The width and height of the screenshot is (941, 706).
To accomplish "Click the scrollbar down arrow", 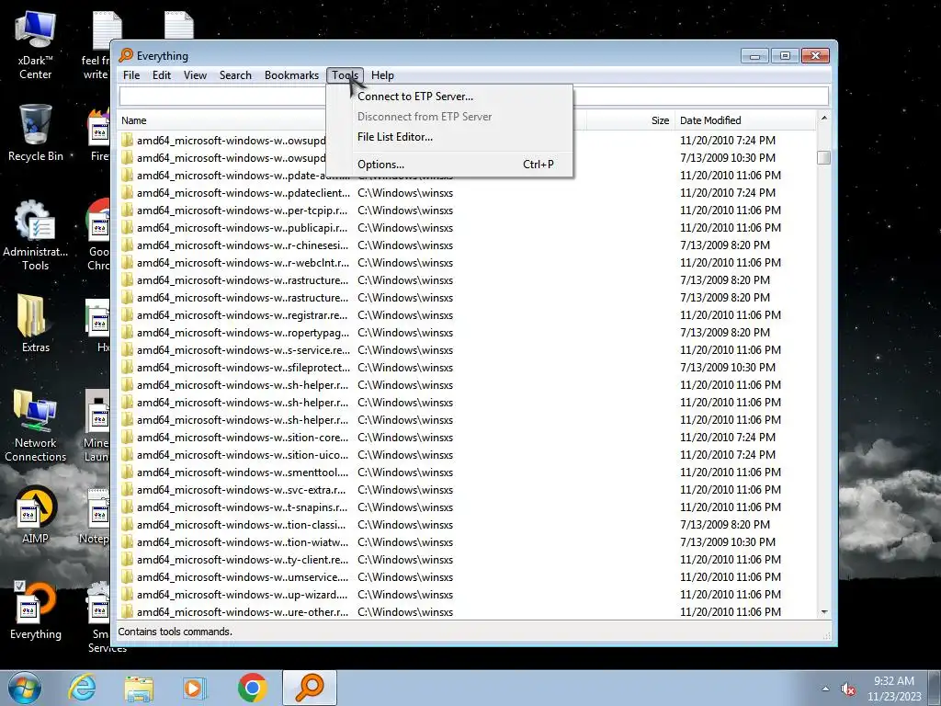I will 824,611.
